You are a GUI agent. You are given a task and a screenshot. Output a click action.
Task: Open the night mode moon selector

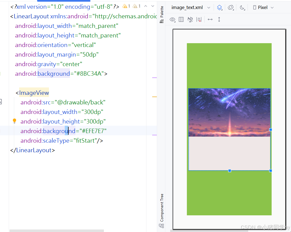click(x=242, y=8)
